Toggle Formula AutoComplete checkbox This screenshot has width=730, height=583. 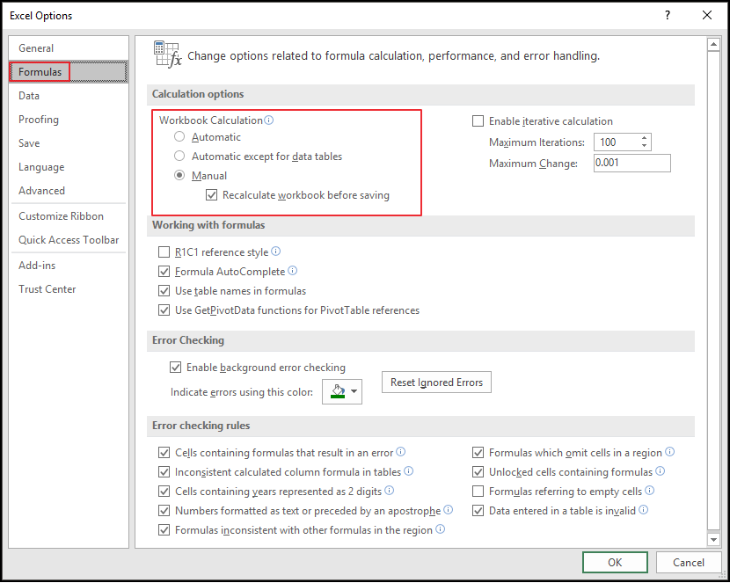pos(164,271)
